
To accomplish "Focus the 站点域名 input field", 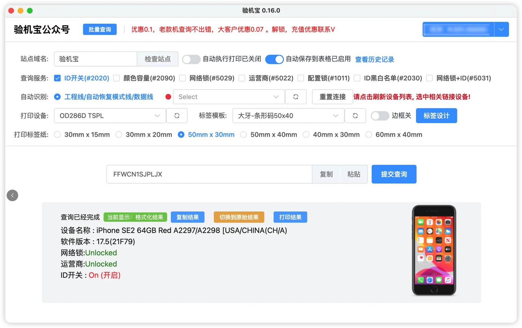I will click(x=96, y=59).
